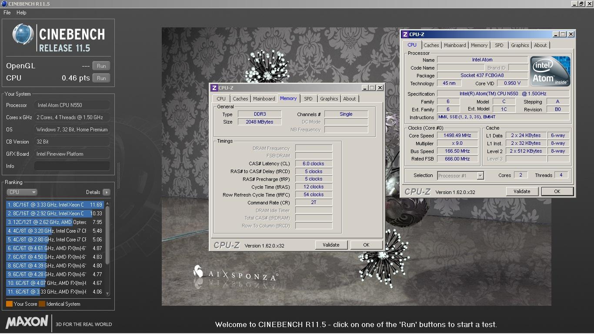Screen dimensions: 594x334
Task: Click the CAS# Latency 6.0 clocks value
Action: (x=314, y=164)
